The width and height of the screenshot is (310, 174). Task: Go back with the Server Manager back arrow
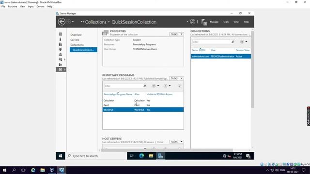coord(62,22)
